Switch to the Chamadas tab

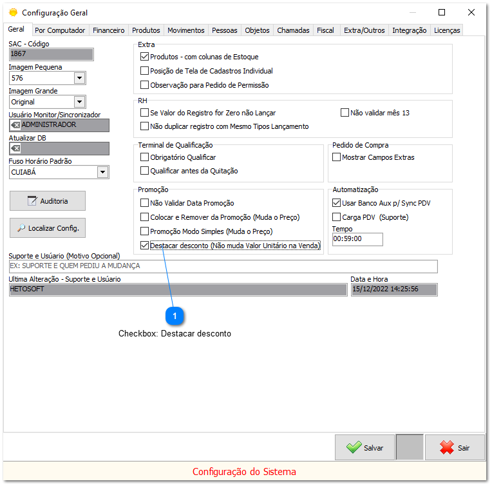293,30
